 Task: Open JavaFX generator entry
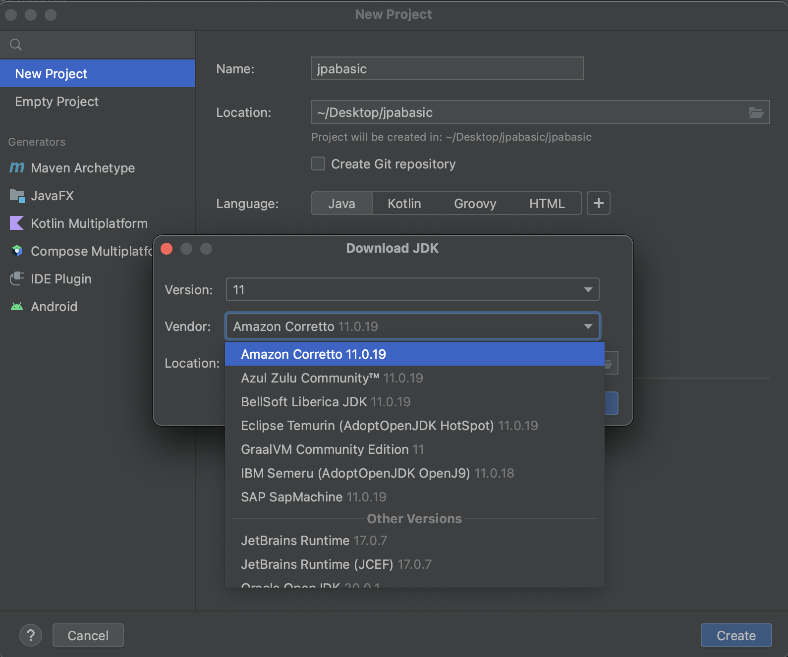pos(98,196)
